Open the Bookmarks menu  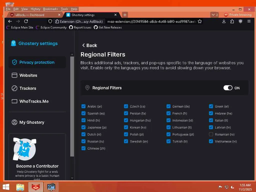tap(50, 9)
